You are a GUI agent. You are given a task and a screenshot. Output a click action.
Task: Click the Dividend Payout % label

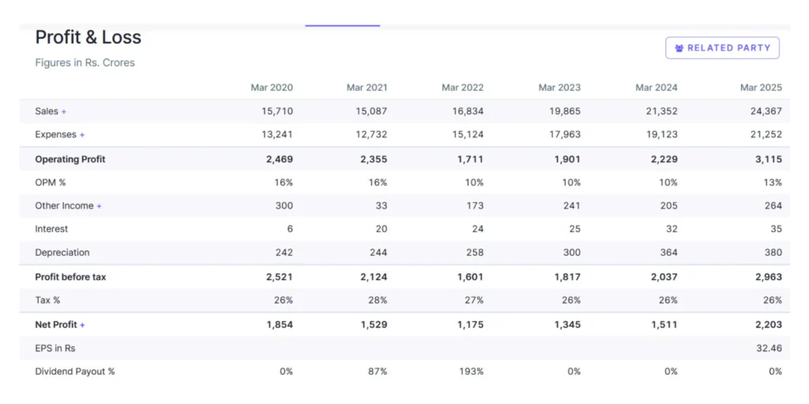click(75, 371)
